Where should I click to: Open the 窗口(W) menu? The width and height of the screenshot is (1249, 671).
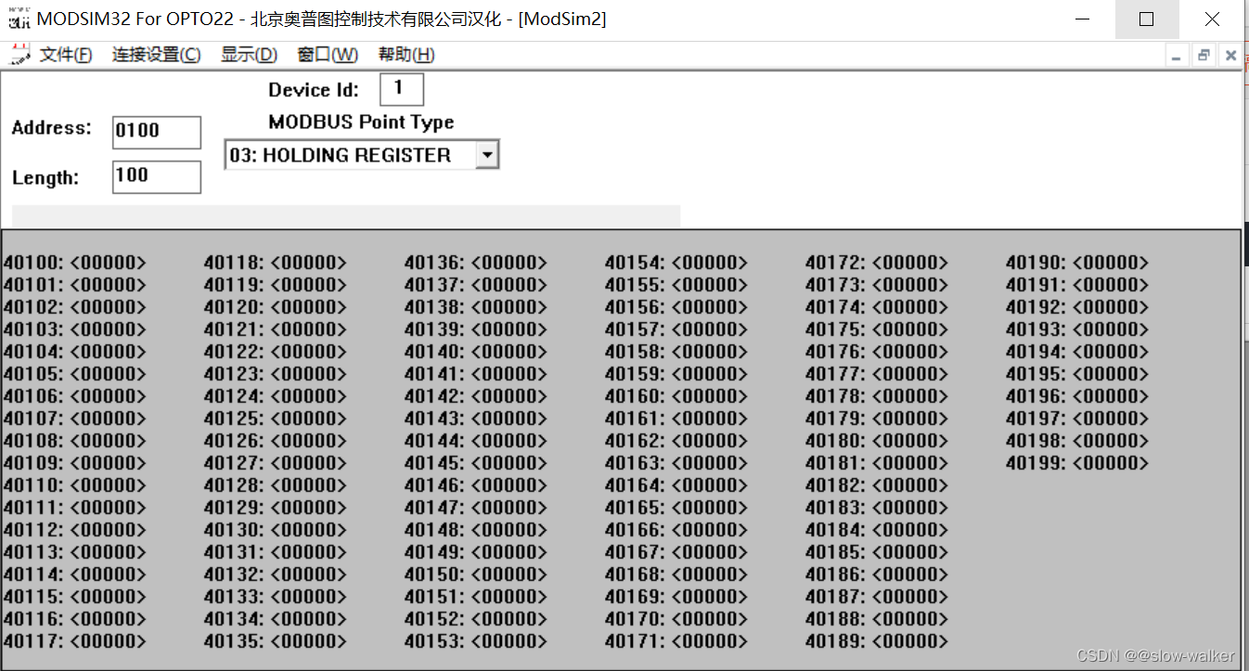[327, 54]
